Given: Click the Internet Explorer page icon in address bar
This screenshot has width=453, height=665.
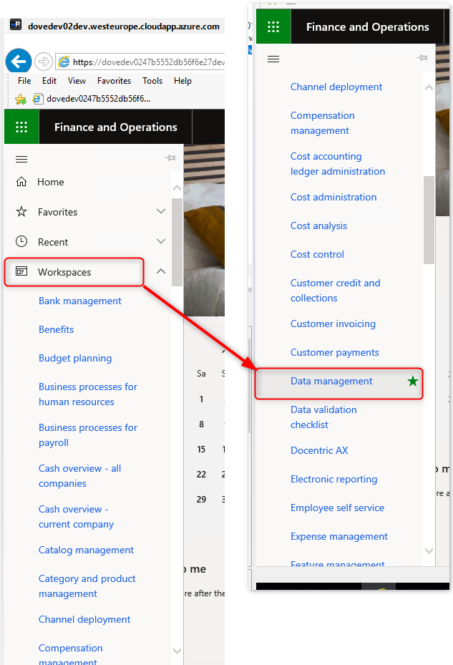Looking at the screenshot, I should click(x=64, y=62).
